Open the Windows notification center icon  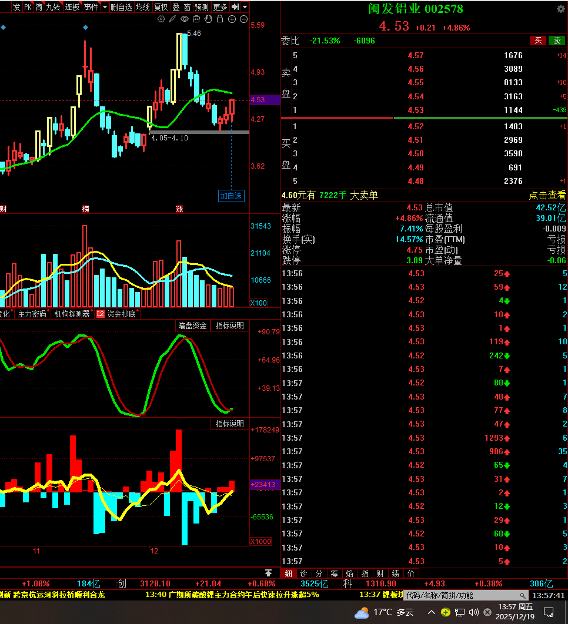coord(549,612)
